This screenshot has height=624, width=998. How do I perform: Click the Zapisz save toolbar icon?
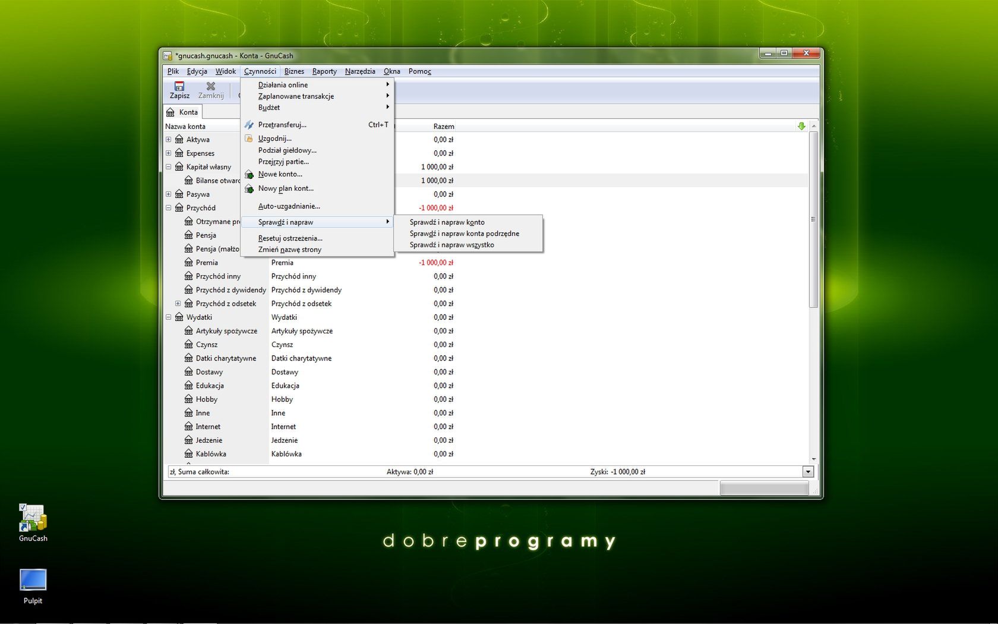[179, 86]
